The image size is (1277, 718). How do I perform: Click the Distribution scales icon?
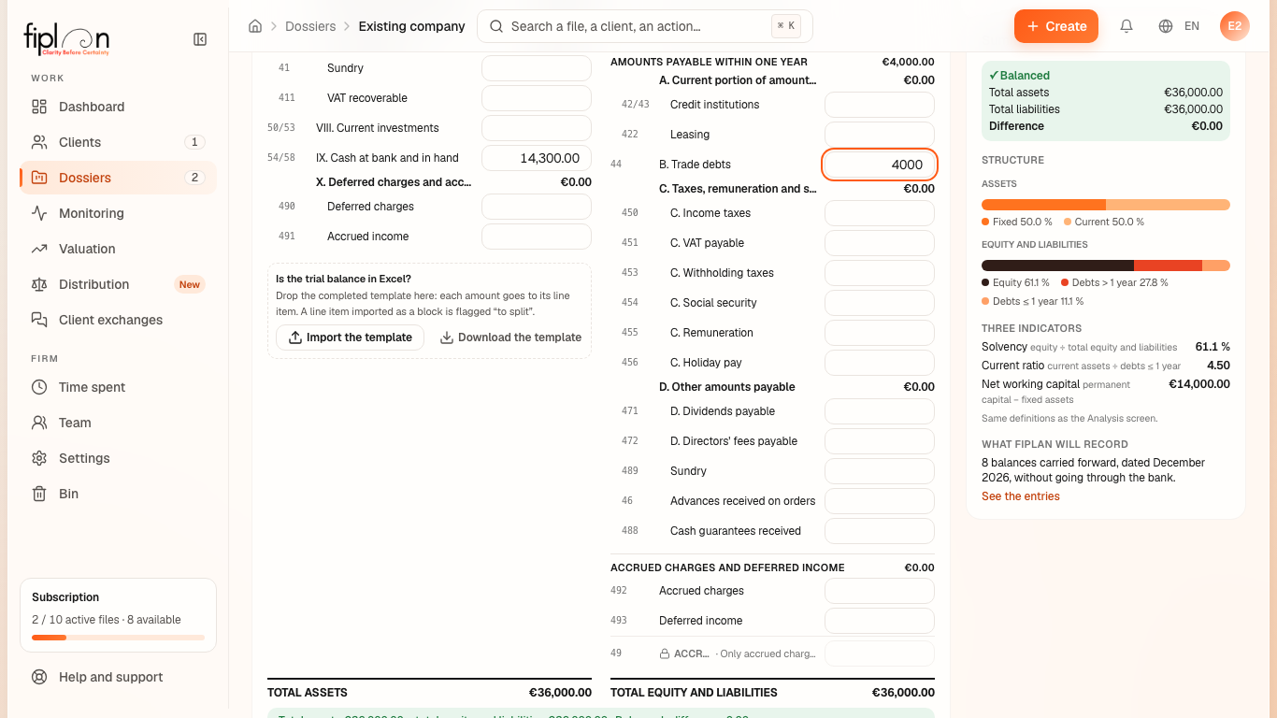(39, 284)
